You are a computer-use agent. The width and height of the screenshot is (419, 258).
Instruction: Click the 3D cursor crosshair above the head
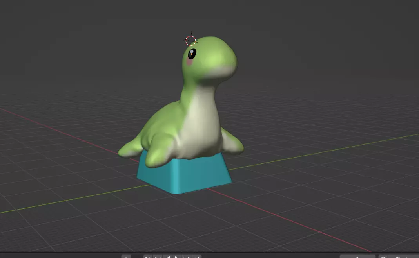pyautogui.click(x=190, y=41)
